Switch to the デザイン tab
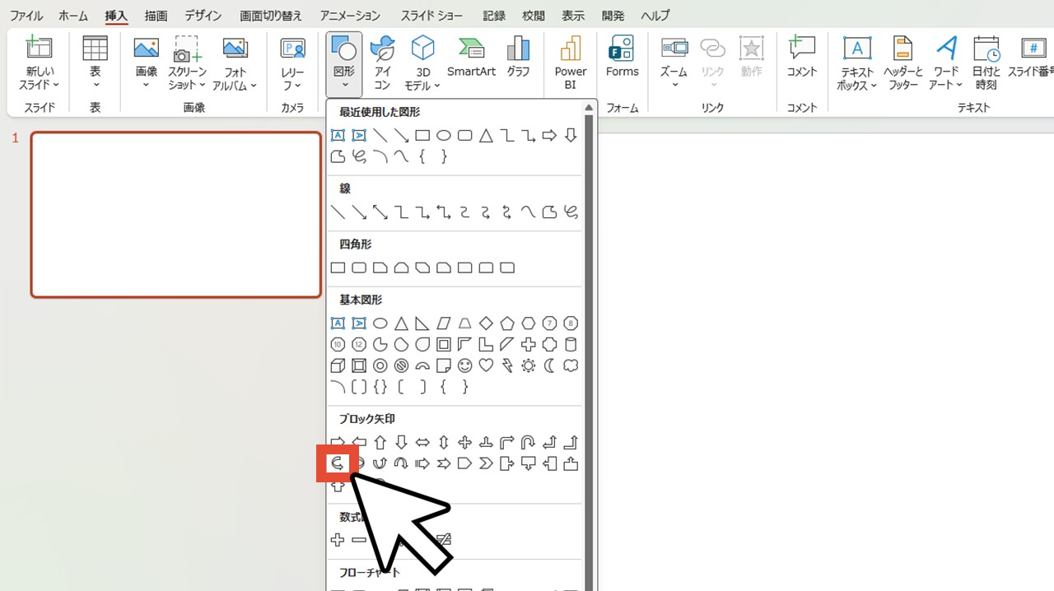Image resolution: width=1054 pixels, height=591 pixels. pos(203,16)
